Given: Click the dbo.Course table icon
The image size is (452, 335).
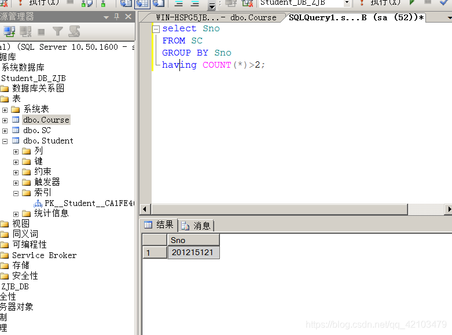Looking at the screenshot, I should [16, 120].
